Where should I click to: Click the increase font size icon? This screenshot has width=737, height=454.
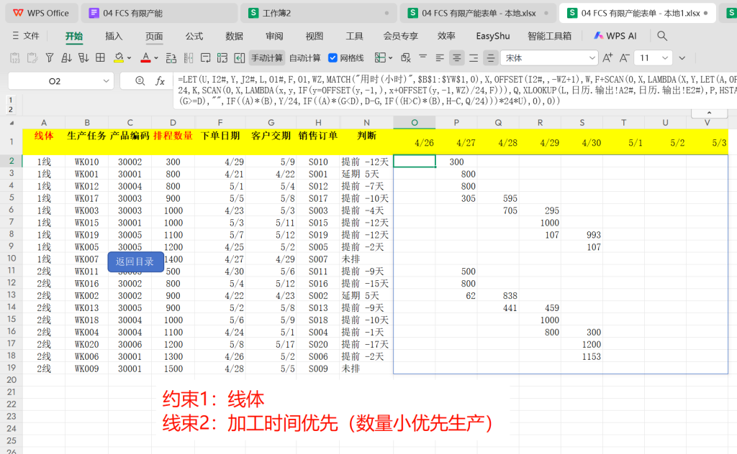point(607,57)
